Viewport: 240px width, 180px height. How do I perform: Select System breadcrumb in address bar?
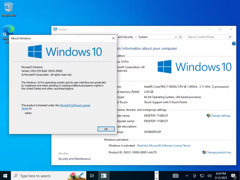[143, 37]
